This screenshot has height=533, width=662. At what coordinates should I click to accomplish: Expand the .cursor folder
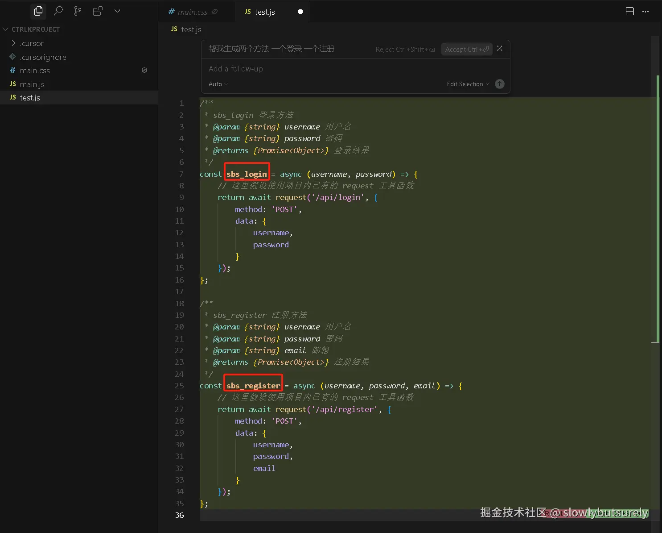click(32, 43)
